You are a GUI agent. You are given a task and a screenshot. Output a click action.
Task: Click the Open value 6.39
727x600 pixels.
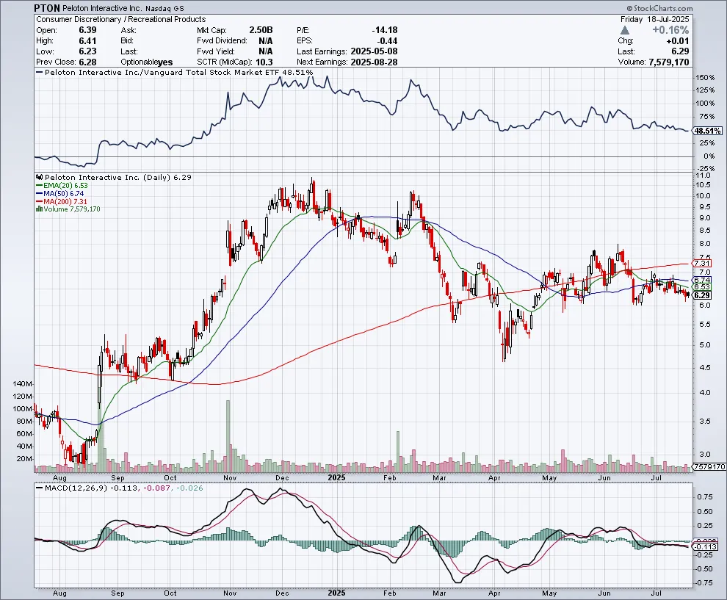(87, 30)
